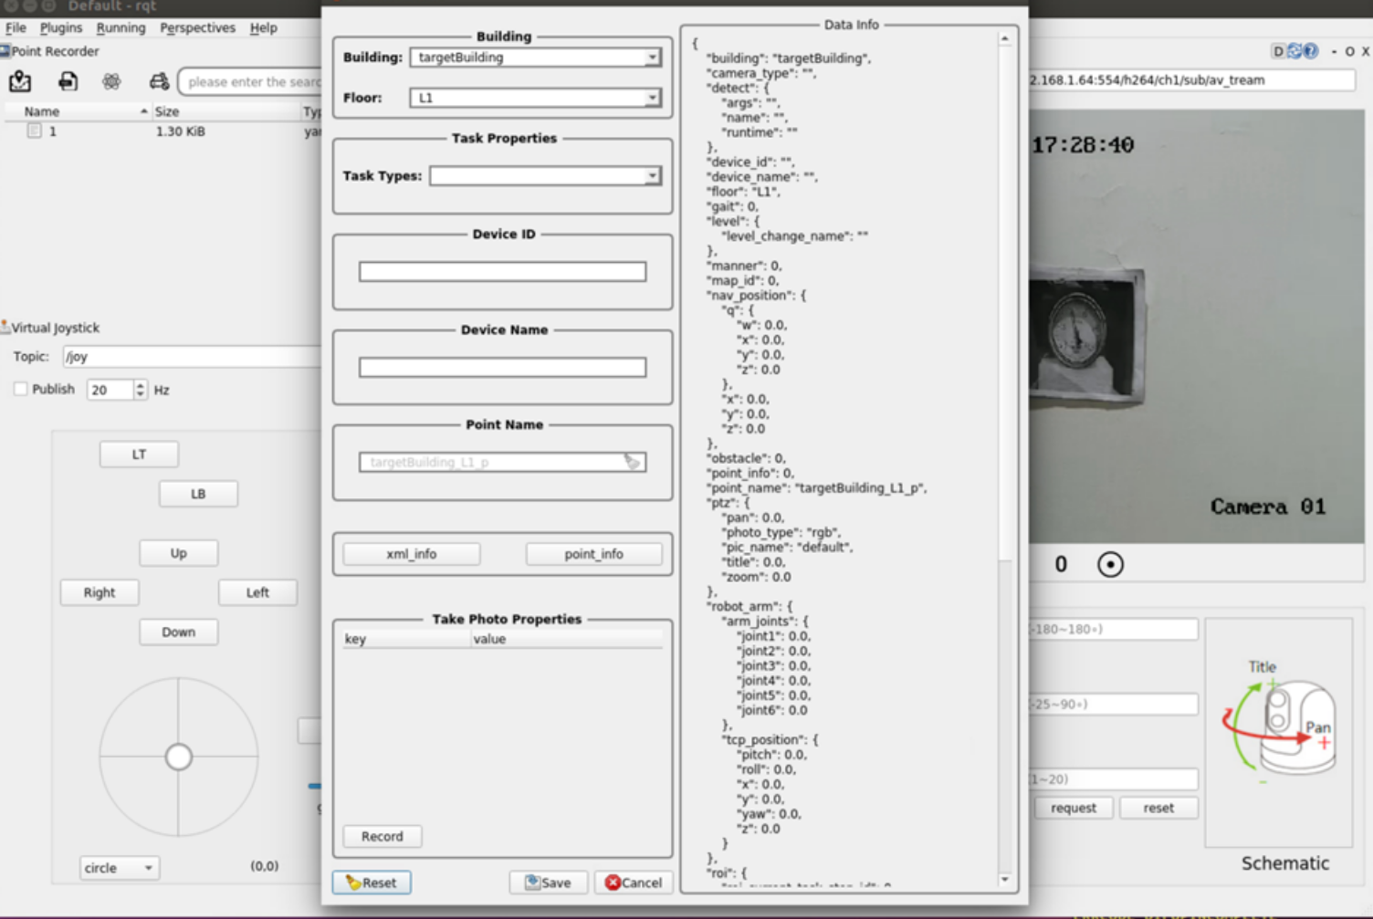Open the Plugins menu

[61, 27]
